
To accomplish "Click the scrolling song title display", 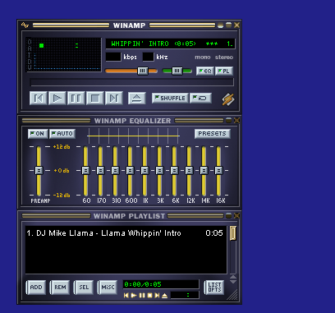I will [170, 44].
